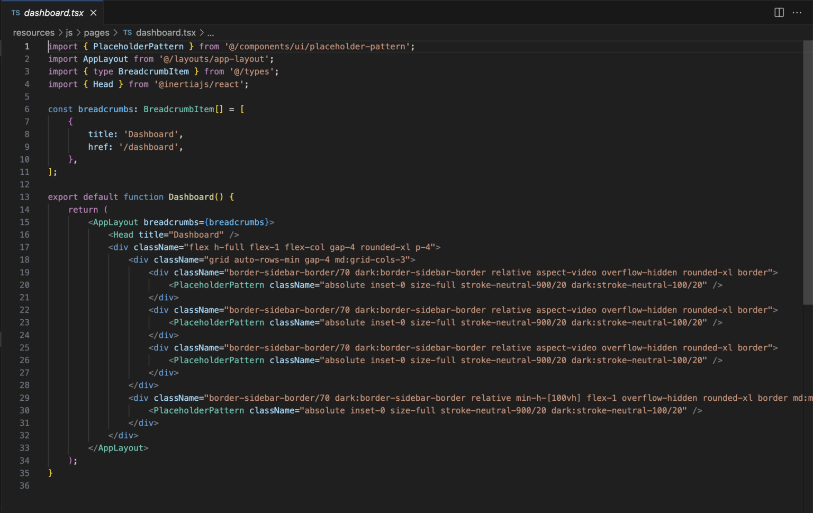
Task: Click the AppLayout opening tag on line 15
Action: pyautogui.click(x=115, y=222)
